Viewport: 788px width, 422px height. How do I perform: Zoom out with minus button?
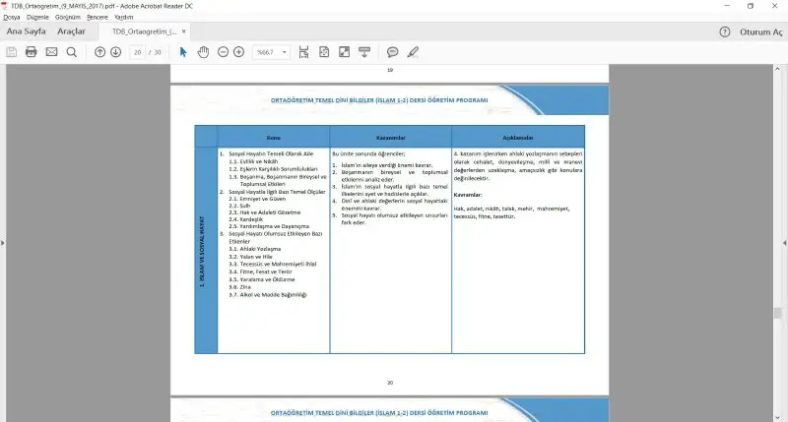(224, 52)
